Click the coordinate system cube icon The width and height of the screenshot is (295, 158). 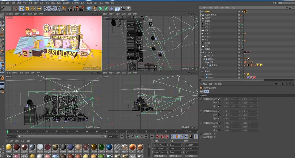coord(63,8)
